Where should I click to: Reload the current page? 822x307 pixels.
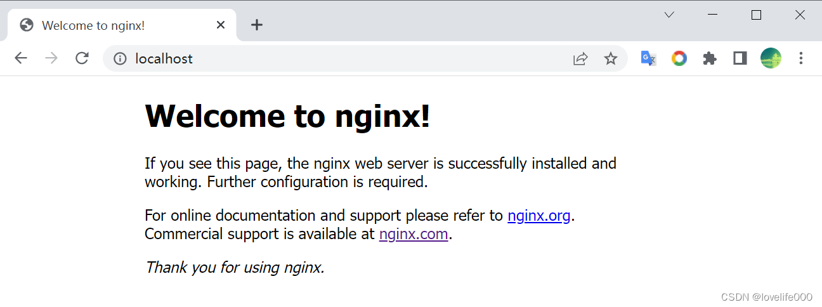click(x=82, y=58)
